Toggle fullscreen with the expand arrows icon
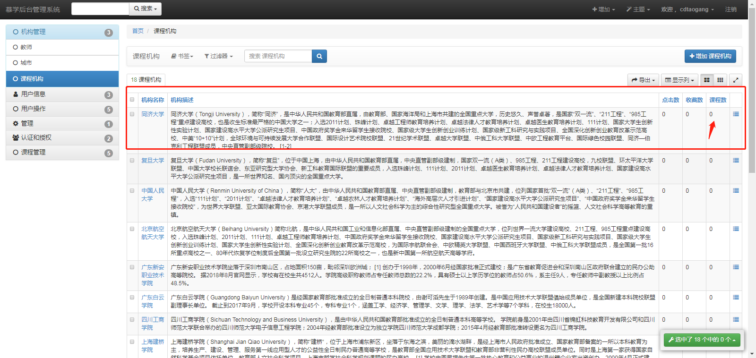756x358 pixels. click(x=736, y=80)
